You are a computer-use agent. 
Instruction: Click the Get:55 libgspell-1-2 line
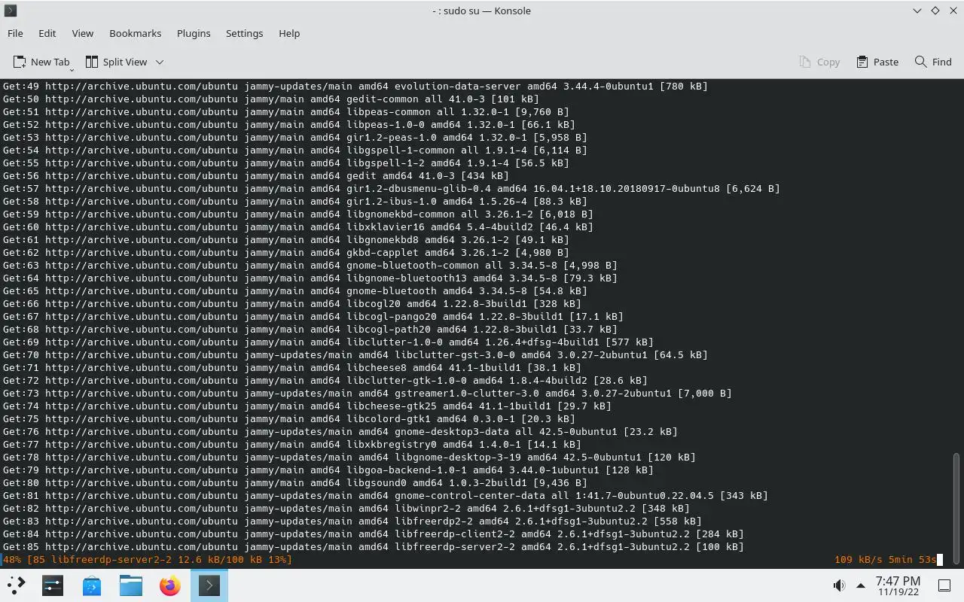coord(285,163)
